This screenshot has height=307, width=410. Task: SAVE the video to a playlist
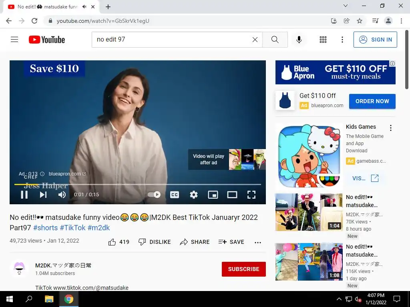click(231, 242)
